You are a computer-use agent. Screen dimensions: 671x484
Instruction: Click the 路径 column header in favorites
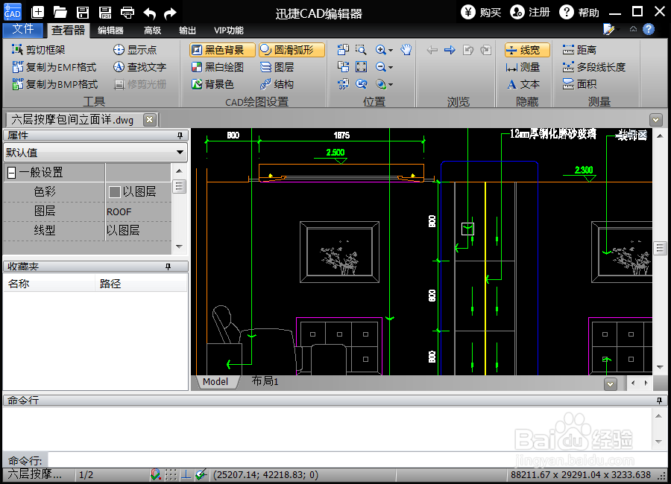coord(141,284)
